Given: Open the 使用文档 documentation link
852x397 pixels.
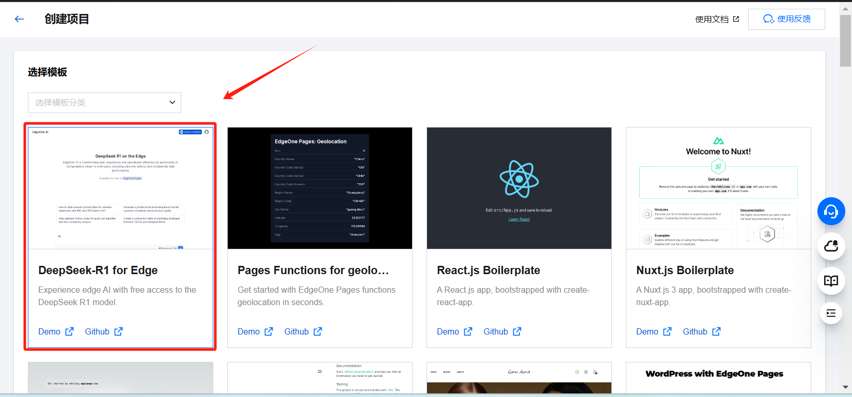Looking at the screenshot, I should (712, 19).
